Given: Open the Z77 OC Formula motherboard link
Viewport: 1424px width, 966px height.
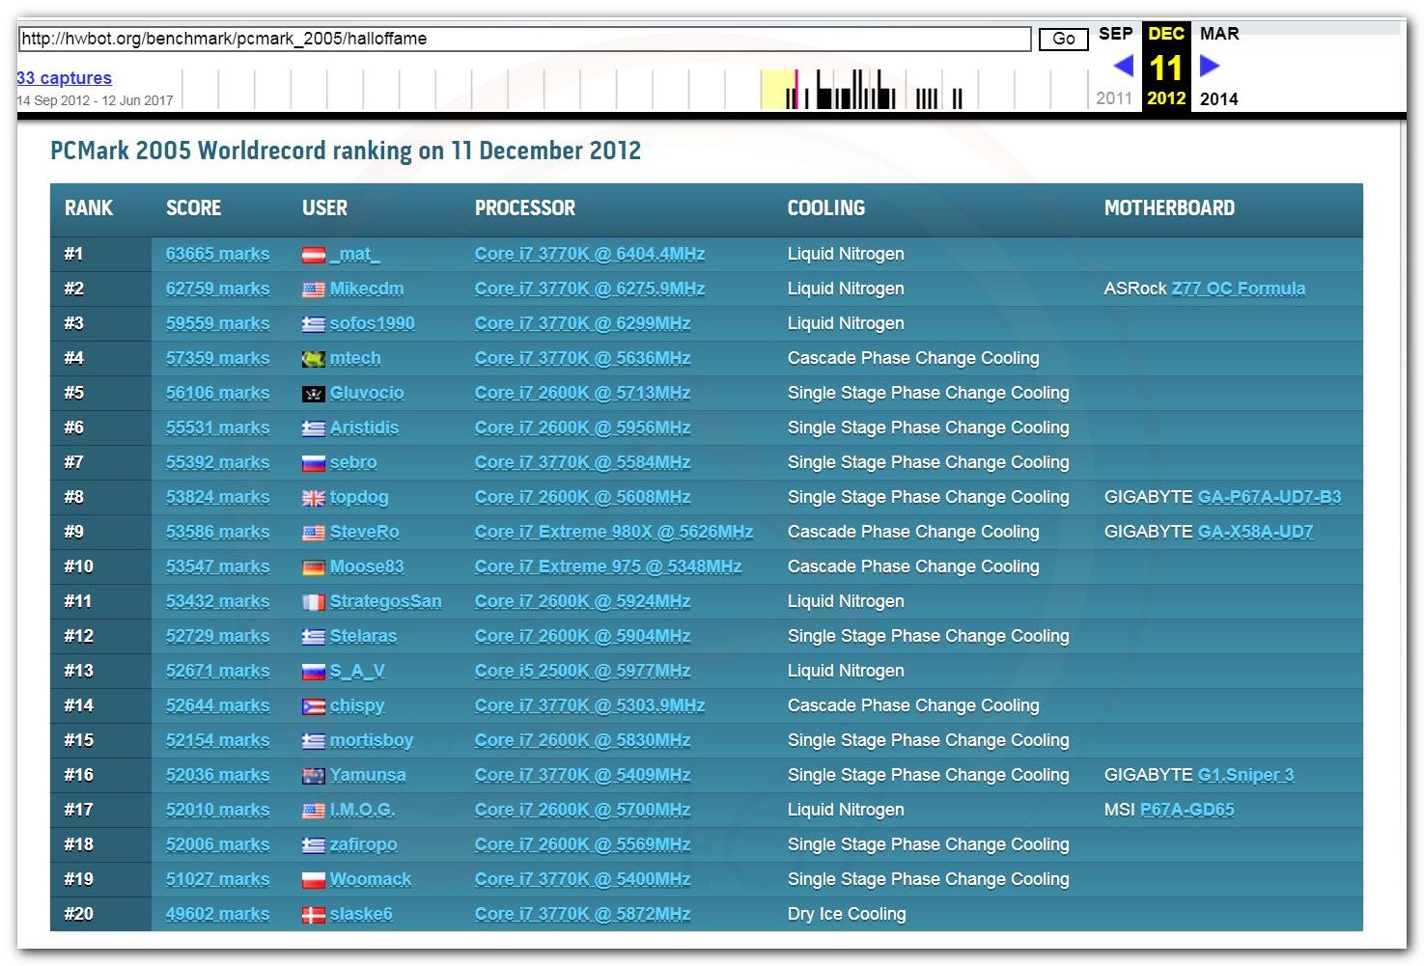Looking at the screenshot, I should coord(1238,289).
